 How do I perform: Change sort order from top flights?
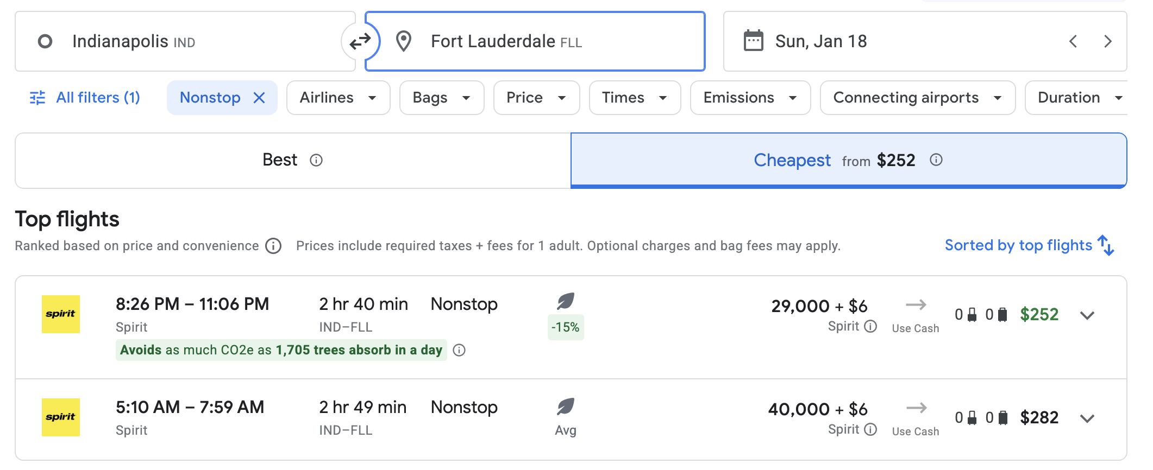click(x=1029, y=245)
